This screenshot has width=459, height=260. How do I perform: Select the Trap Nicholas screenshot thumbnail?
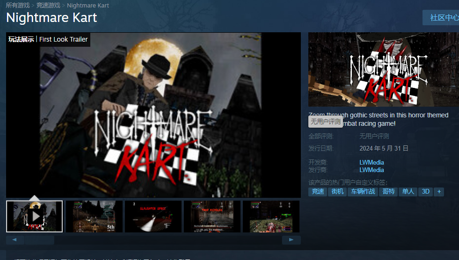click(x=212, y=217)
